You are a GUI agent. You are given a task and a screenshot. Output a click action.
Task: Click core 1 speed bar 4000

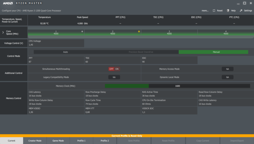[56, 33]
